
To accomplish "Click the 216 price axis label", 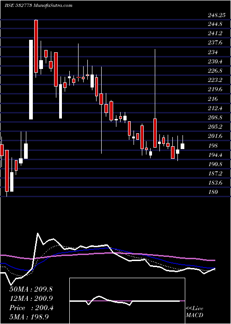I will click(213, 99).
